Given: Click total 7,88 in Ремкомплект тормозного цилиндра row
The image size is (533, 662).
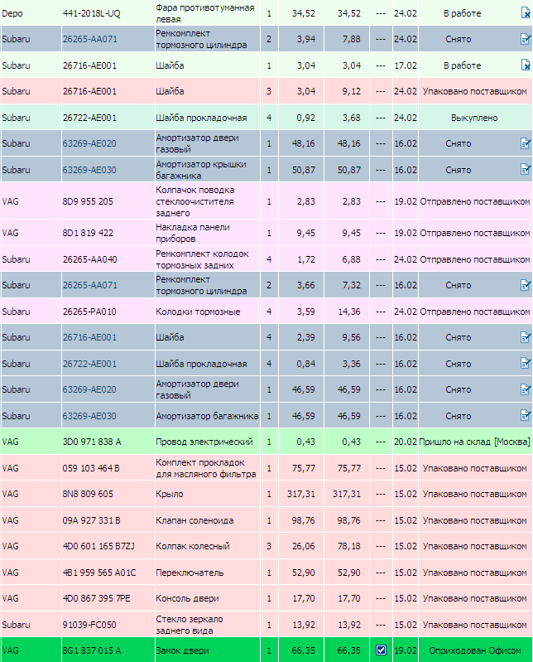Looking at the screenshot, I should click(x=351, y=39).
